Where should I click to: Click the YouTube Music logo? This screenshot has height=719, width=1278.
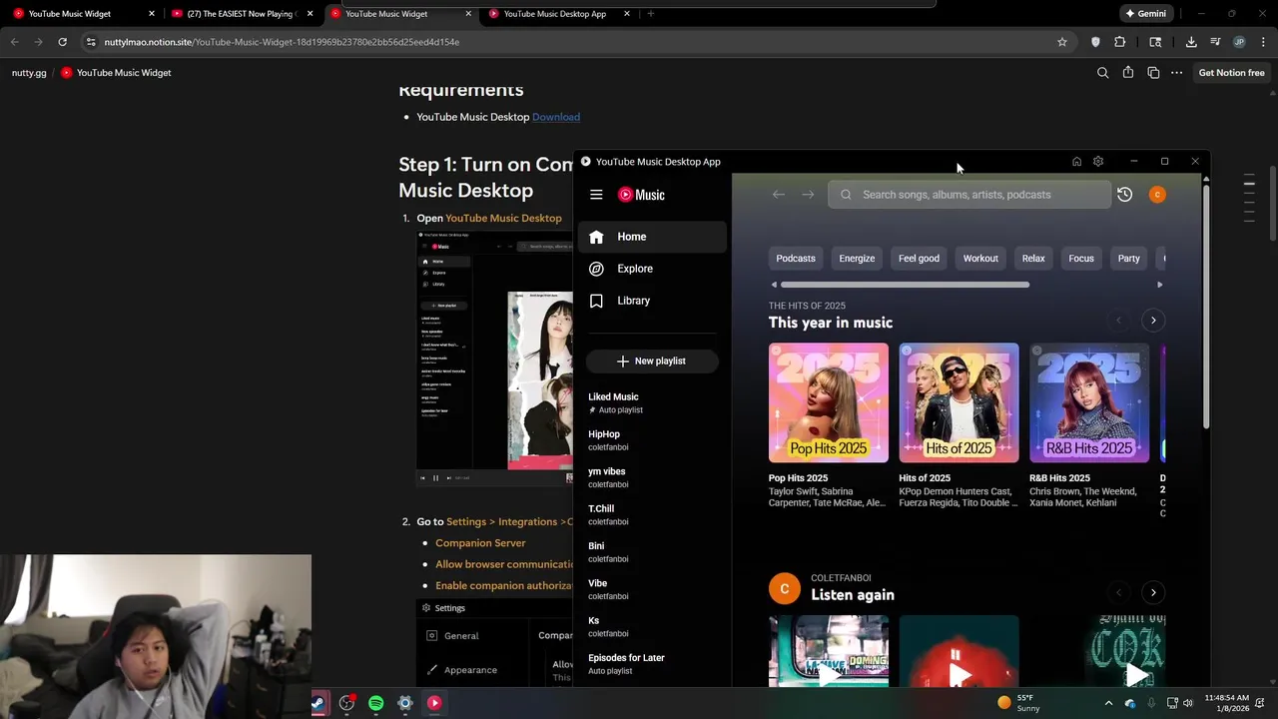(641, 195)
